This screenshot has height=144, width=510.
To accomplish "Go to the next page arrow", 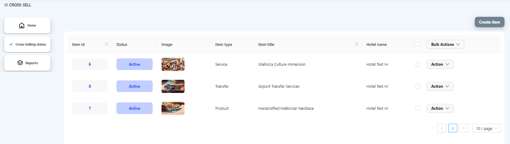I will pyautogui.click(x=464, y=128).
